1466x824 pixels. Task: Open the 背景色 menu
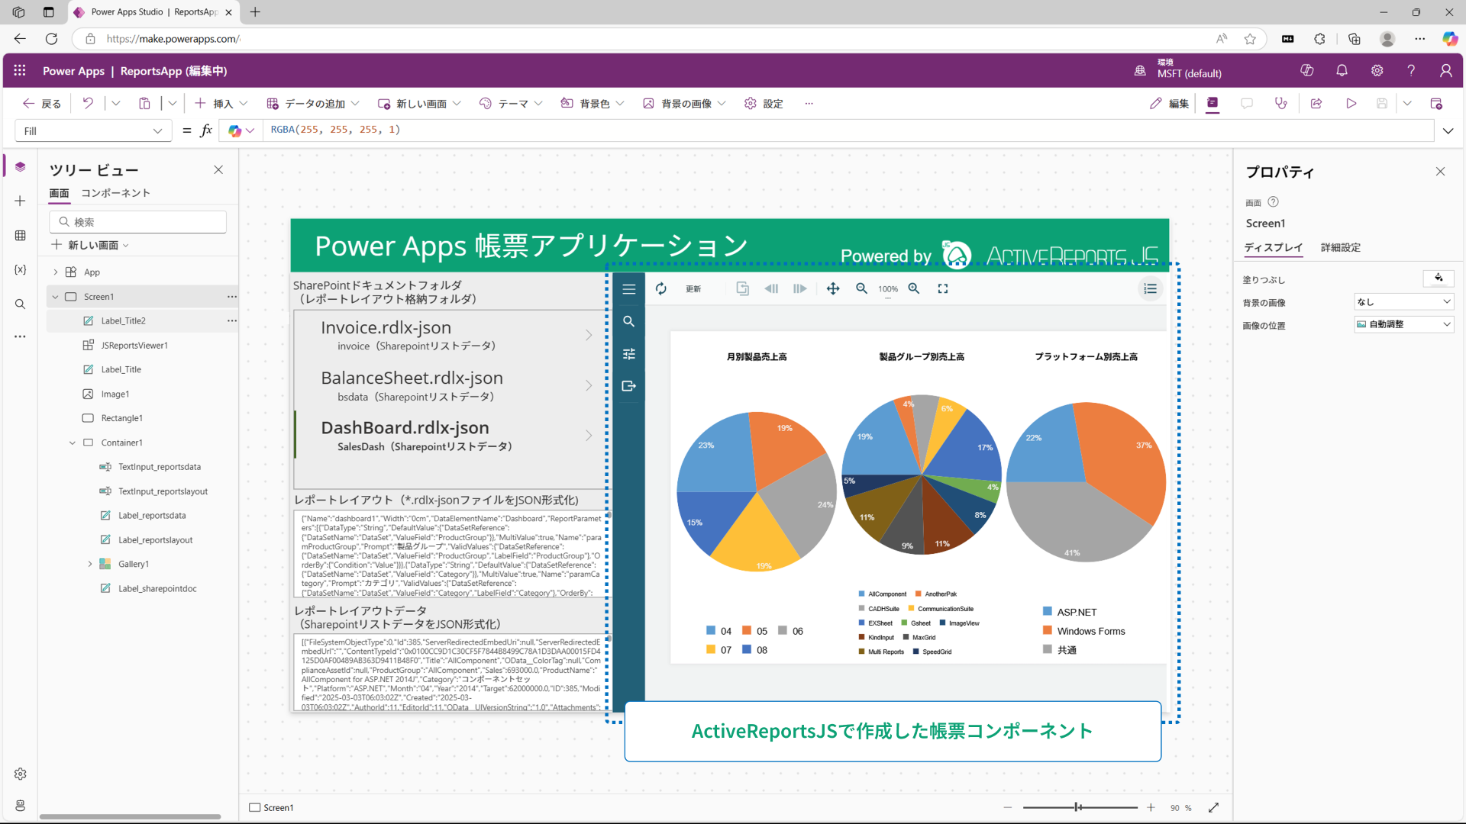pos(593,103)
